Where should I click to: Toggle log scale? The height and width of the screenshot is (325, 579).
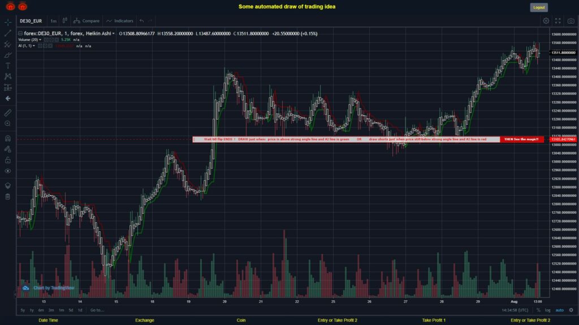pos(547,310)
